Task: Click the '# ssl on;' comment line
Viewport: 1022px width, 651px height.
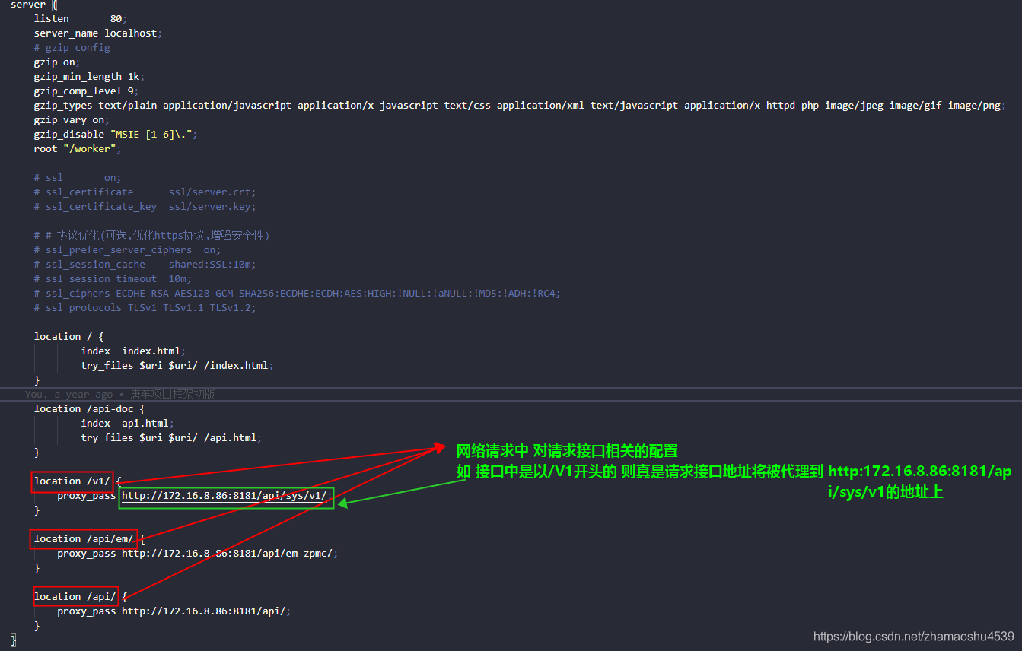Action: point(78,177)
